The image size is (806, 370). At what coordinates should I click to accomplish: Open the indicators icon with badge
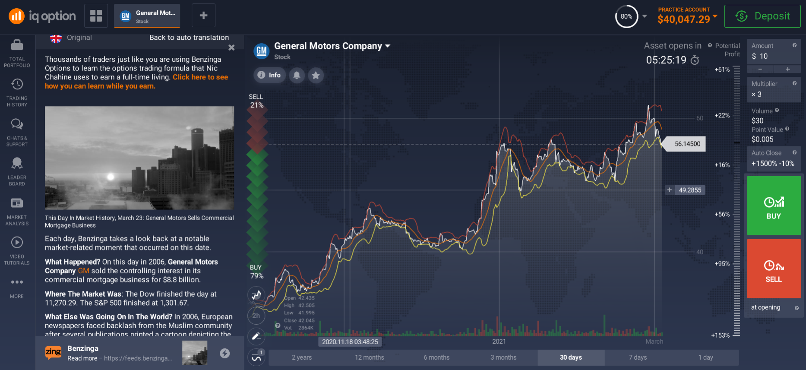click(x=256, y=357)
